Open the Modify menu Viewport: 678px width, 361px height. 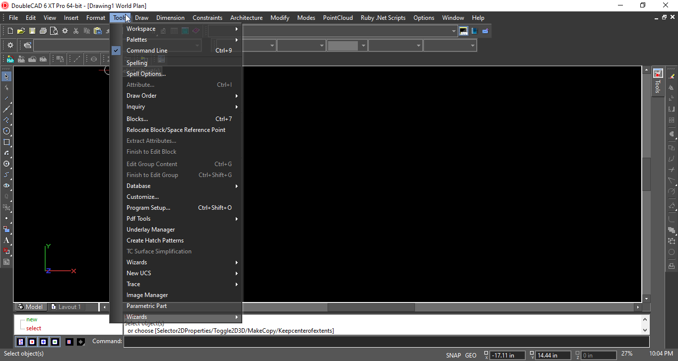pyautogui.click(x=280, y=18)
